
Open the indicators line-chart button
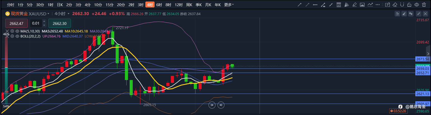(397, 13)
